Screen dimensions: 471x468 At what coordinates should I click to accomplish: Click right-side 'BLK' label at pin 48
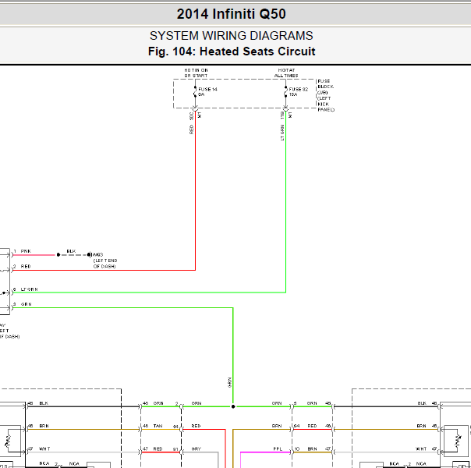421,403
